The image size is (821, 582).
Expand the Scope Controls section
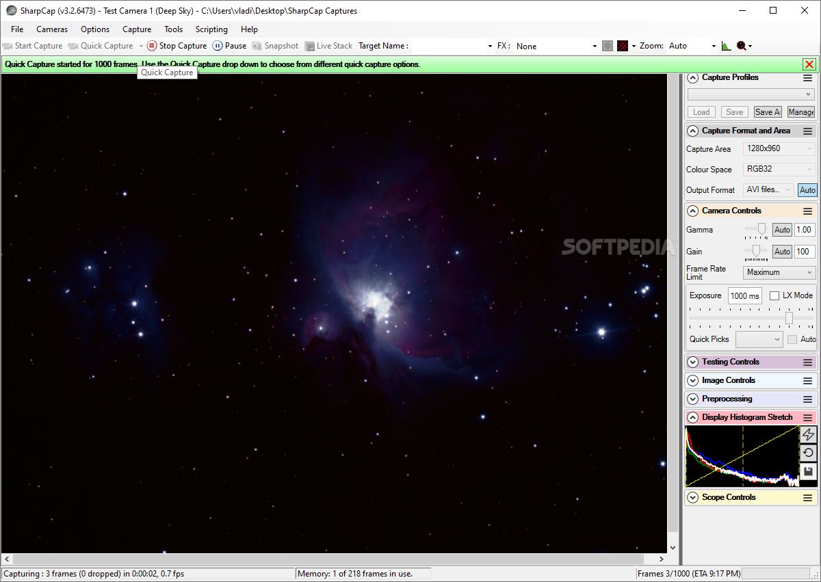(692, 498)
